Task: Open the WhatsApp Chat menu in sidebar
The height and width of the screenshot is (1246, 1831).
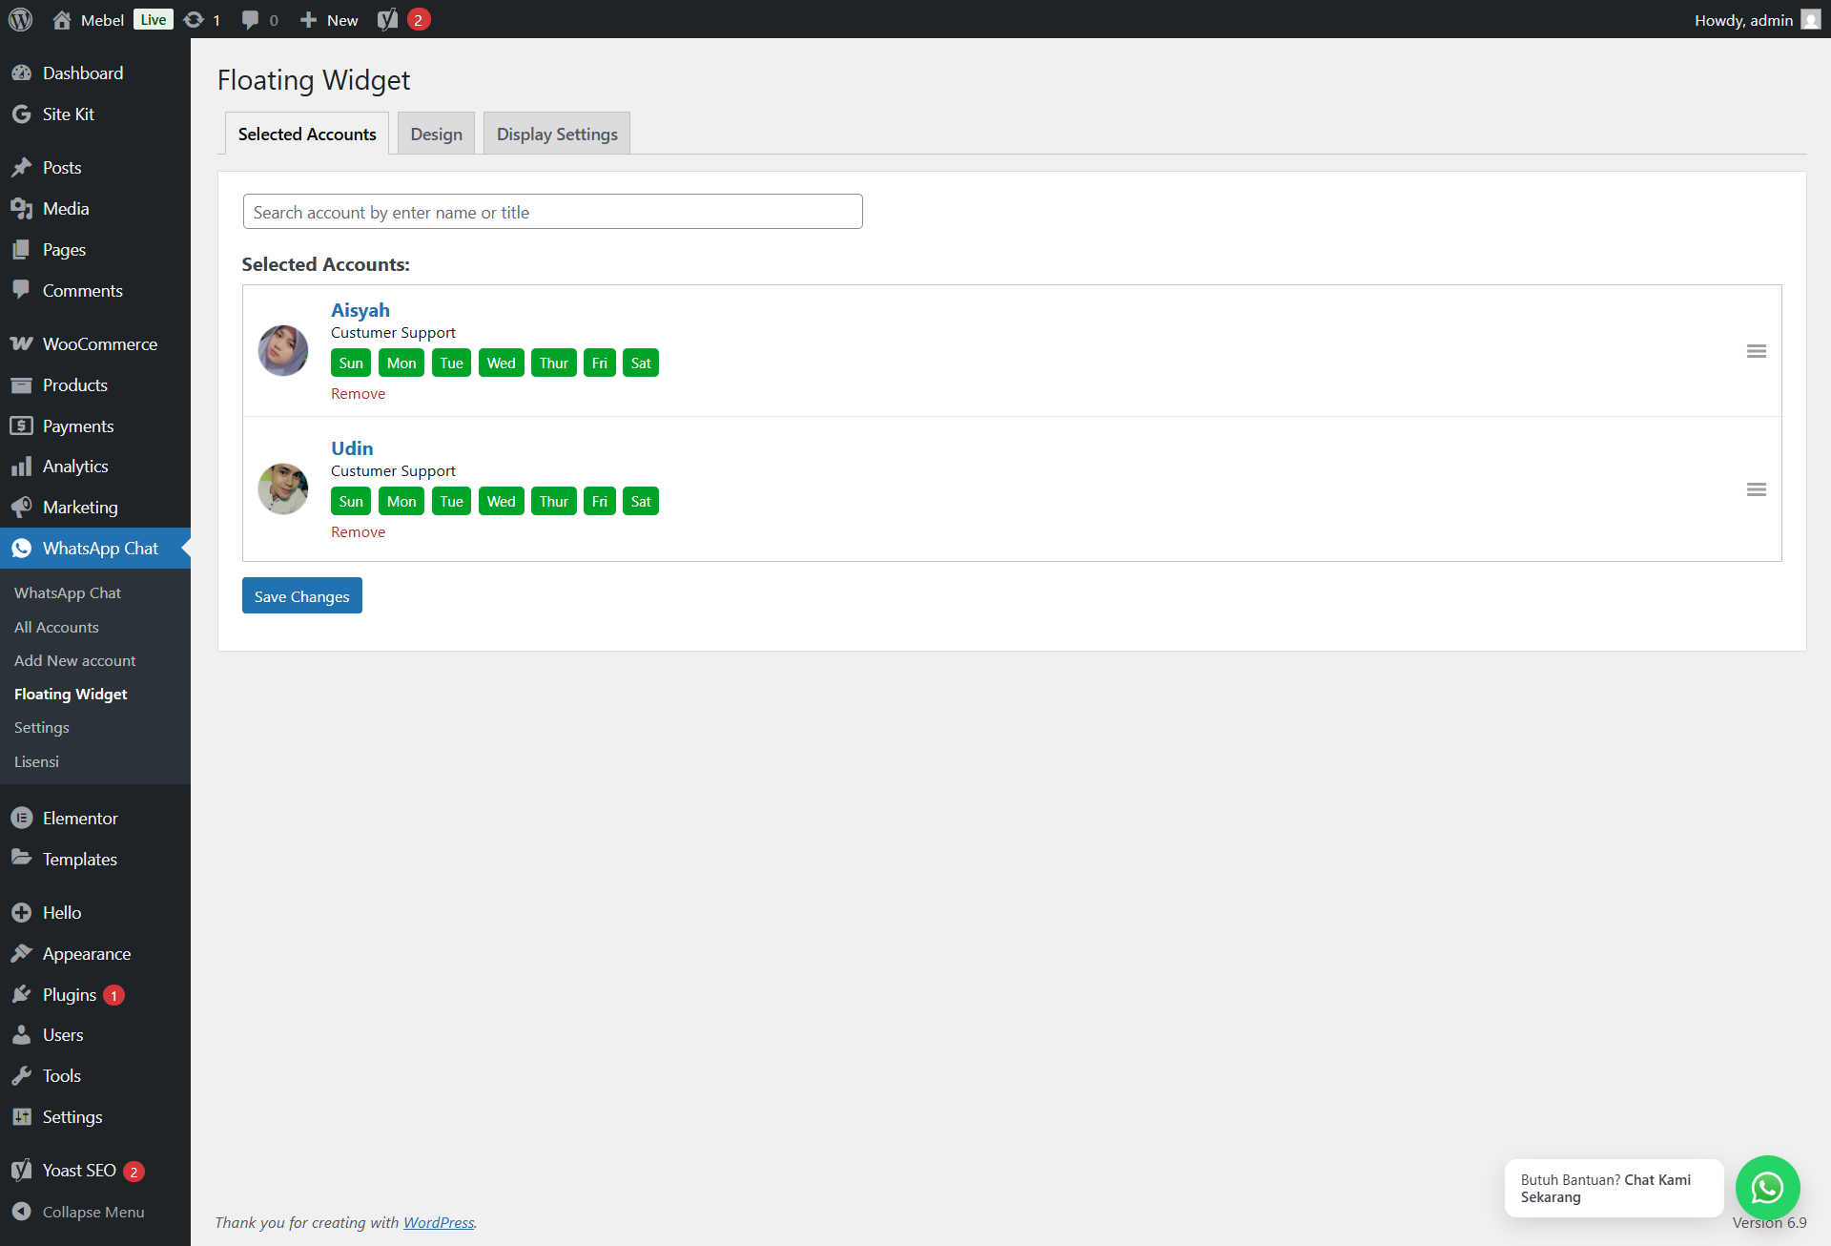Action: tap(100, 548)
